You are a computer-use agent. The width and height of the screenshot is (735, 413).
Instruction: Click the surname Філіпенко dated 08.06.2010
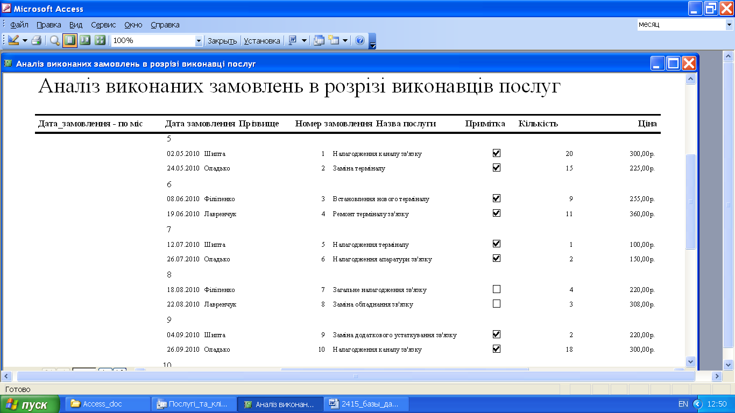tap(219, 199)
